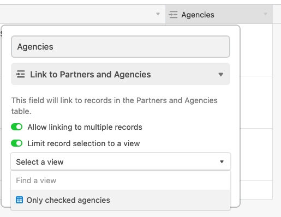Screen dimensions: 281x217
Task: Click the grid view icon for Only checked agencies
Action: pyautogui.click(x=19, y=200)
